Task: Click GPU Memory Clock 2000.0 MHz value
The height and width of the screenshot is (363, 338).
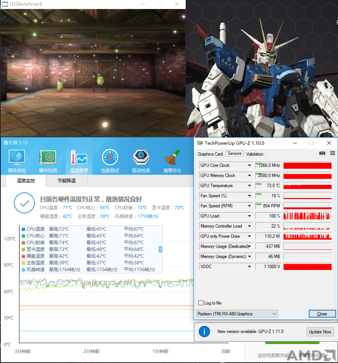Action: [268, 175]
